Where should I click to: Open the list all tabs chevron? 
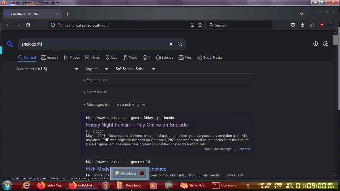coord(301,14)
